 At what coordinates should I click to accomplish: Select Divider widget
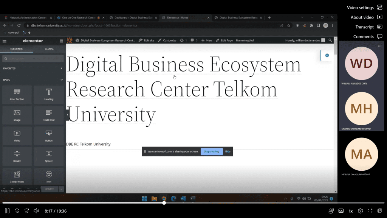(17, 156)
